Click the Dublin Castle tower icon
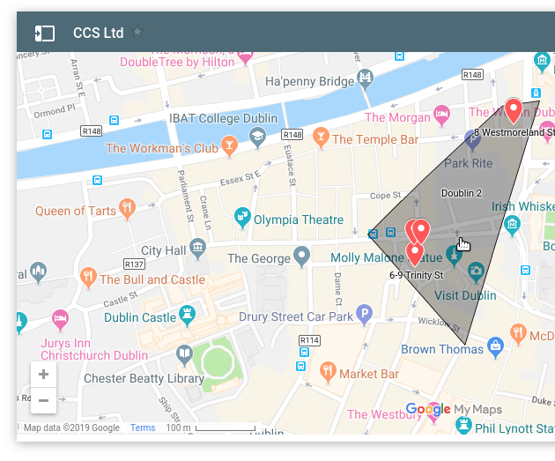Viewport: 555px width, 461px height. click(188, 316)
